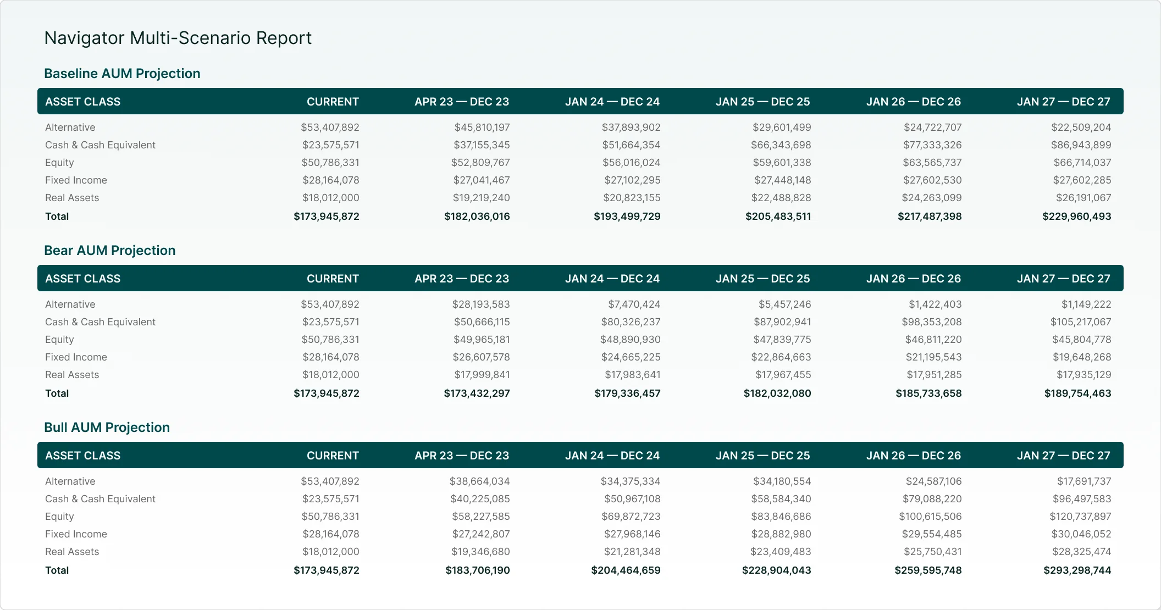Click Bull Equity value $120,737,897
The image size is (1161, 610).
tap(1081, 517)
